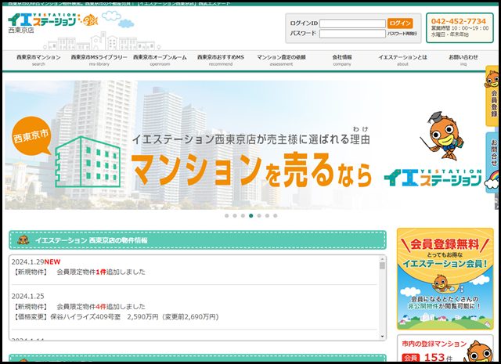Click the 2024.1.25 news date

point(28,296)
